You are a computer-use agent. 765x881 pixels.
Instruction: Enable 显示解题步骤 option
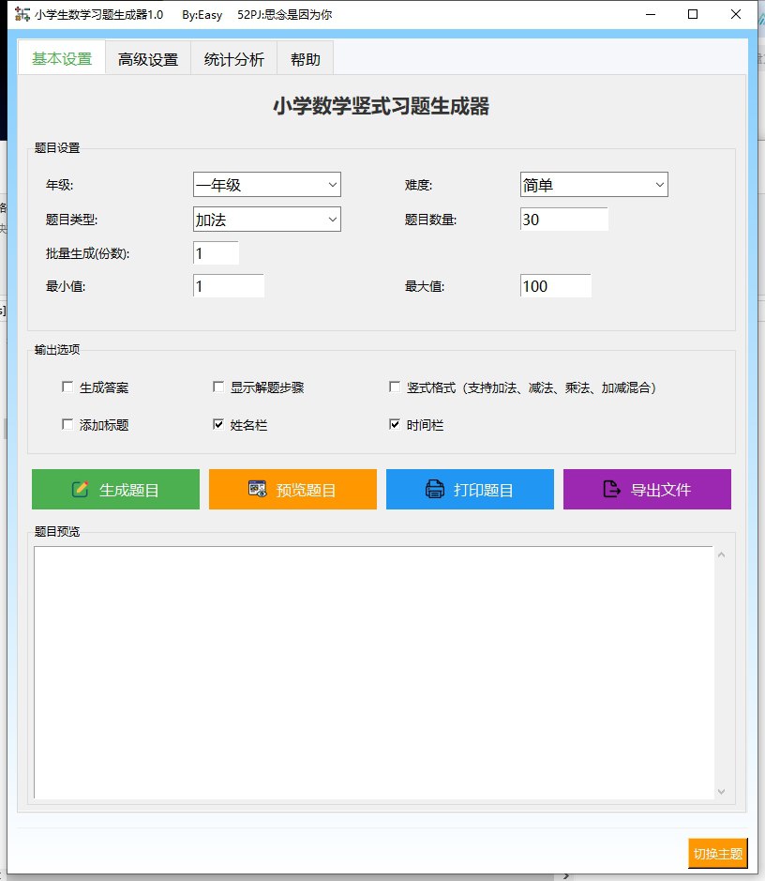(x=218, y=386)
